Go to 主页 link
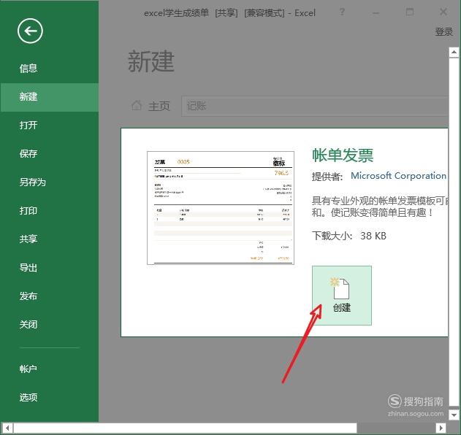 (159, 106)
